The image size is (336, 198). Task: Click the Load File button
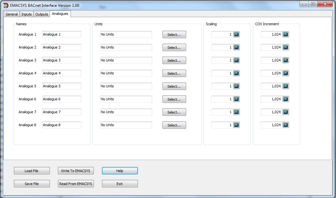click(x=32, y=171)
